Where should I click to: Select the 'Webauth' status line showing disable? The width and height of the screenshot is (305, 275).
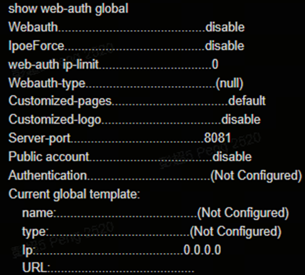click(126, 27)
